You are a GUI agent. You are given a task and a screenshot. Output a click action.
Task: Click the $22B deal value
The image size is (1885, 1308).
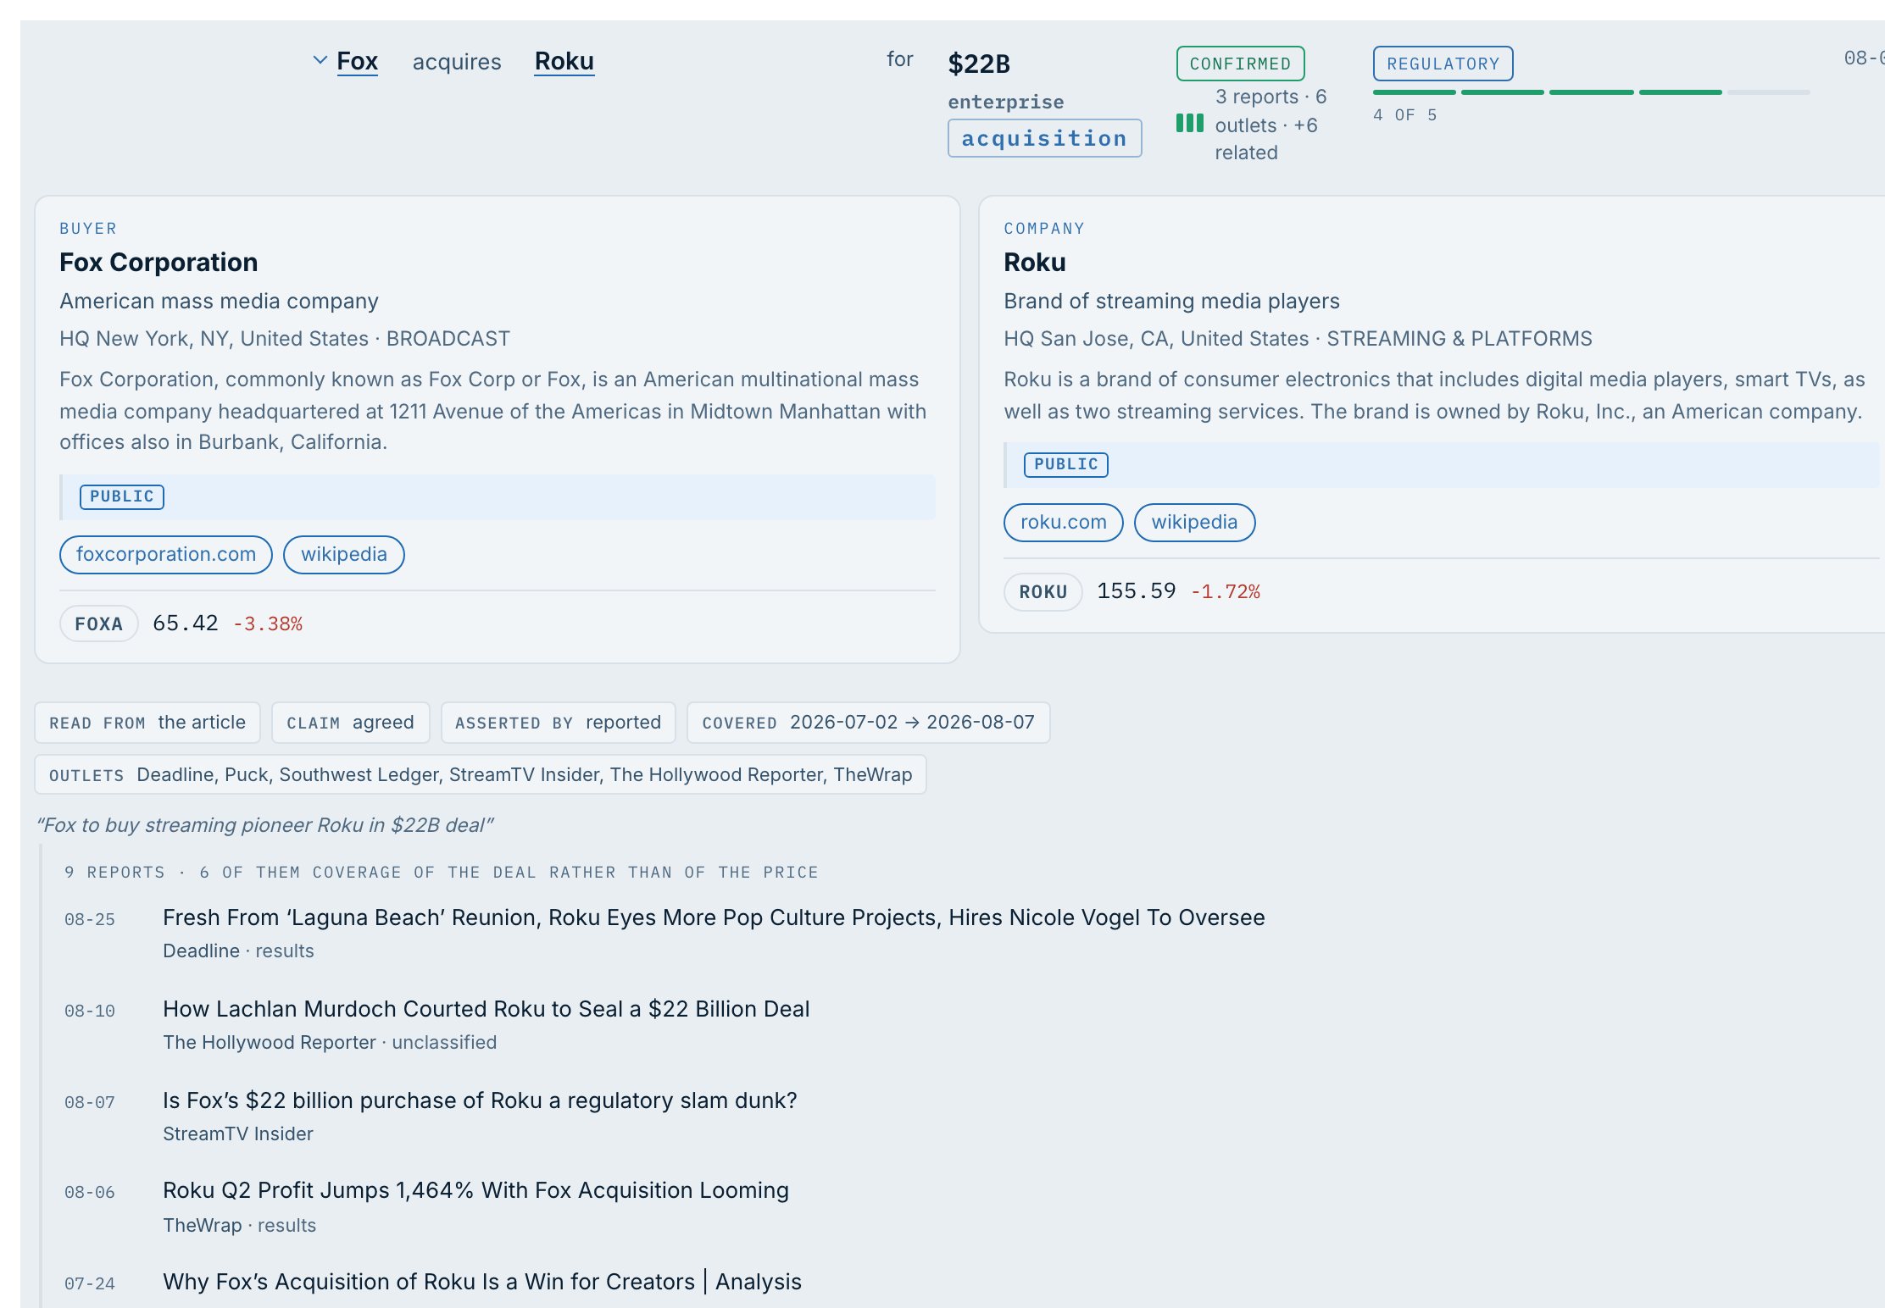tap(979, 64)
